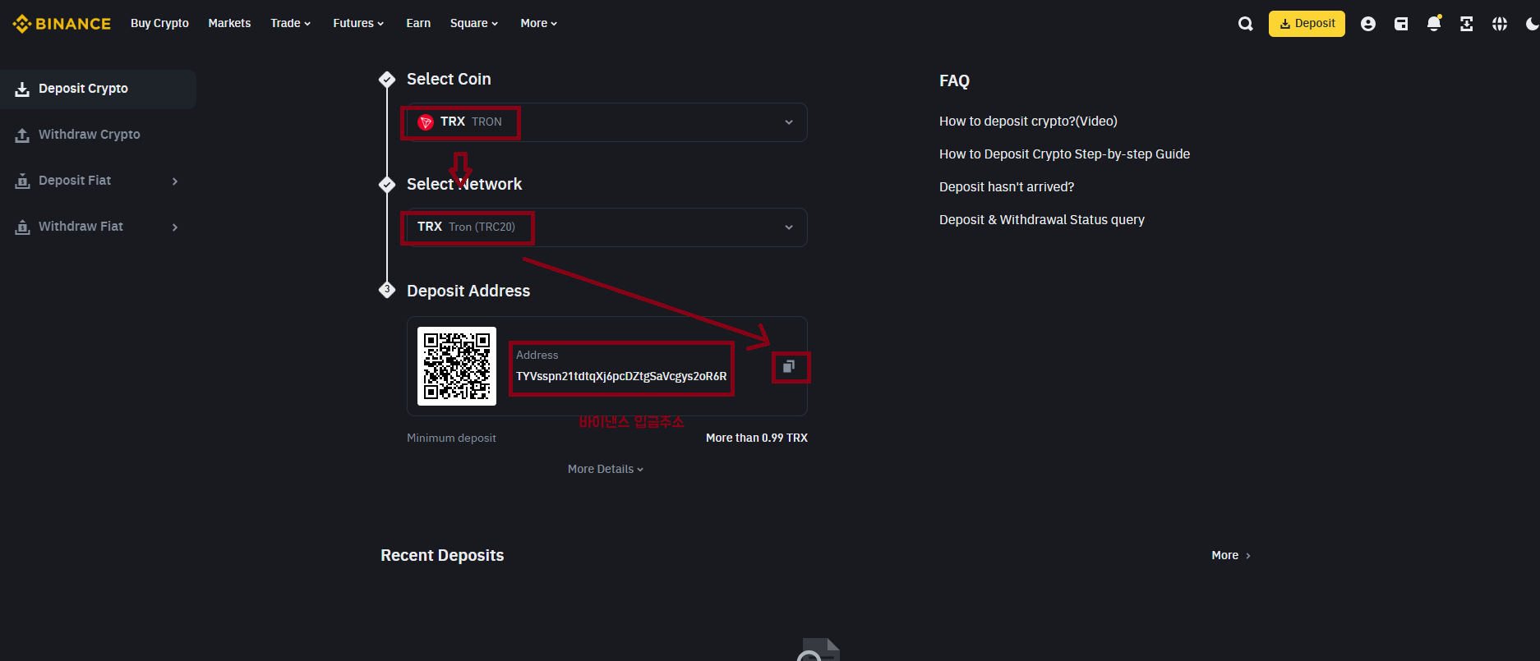This screenshot has width=1540, height=661.
Task: Click the Minimum deposit label
Action: click(x=451, y=438)
